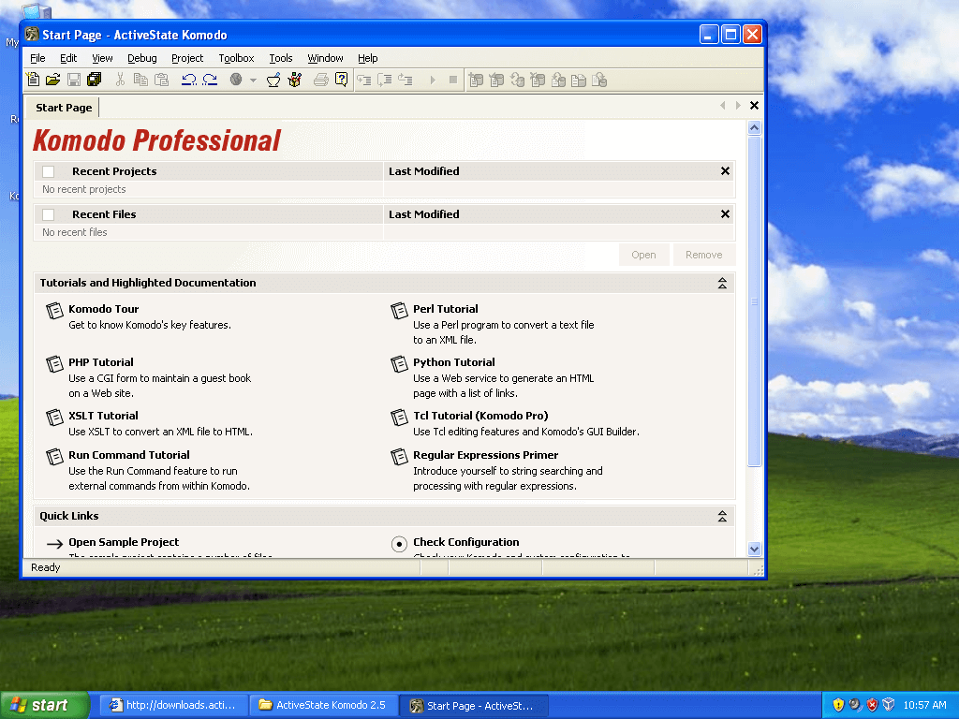Screen dimensions: 959x719
Task: Click the round icon beside Check Configuration
Action: click(x=399, y=544)
